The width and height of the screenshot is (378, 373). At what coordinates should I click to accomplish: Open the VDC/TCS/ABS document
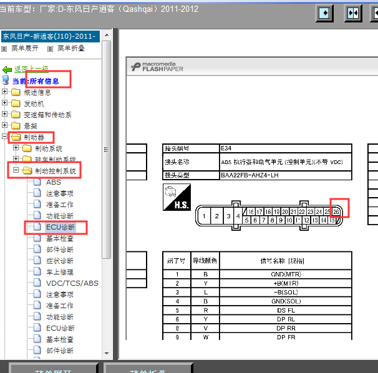tap(72, 283)
